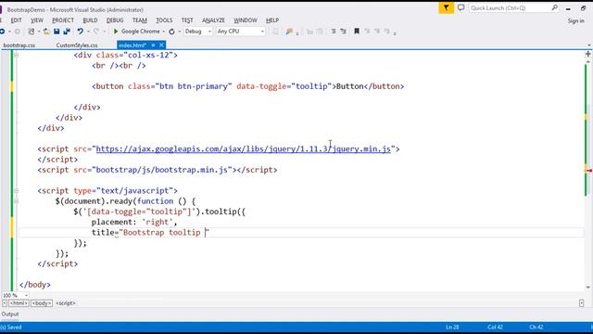Click the scrollbar down arrow

point(588,287)
